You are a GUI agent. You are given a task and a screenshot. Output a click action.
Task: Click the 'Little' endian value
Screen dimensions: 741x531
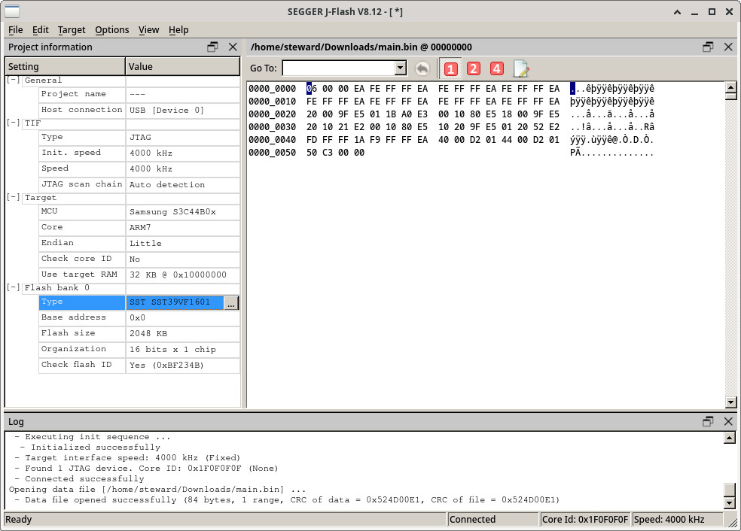(145, 243)
